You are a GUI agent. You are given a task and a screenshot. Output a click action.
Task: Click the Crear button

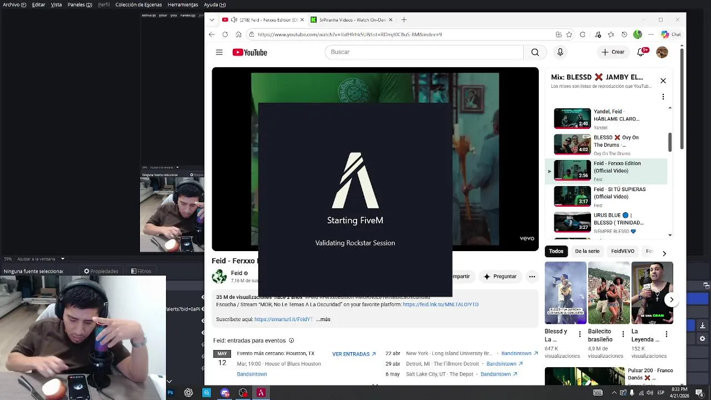point(613,52)
